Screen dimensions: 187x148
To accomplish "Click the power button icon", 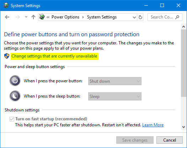I will 15,81.
